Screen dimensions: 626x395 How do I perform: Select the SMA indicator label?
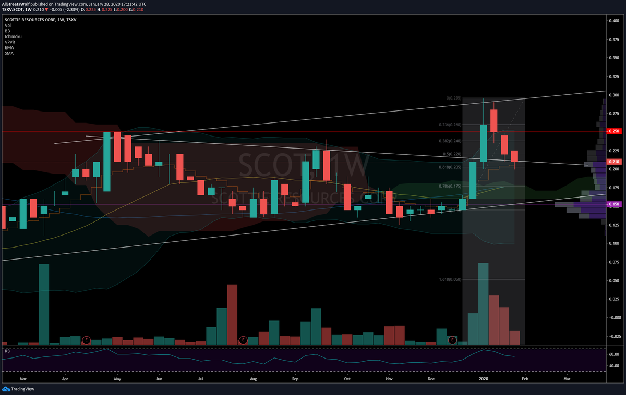click(9, 54)
